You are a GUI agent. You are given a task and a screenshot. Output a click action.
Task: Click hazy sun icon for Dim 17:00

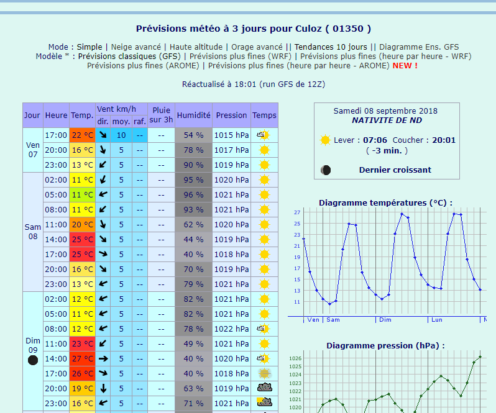264,373
